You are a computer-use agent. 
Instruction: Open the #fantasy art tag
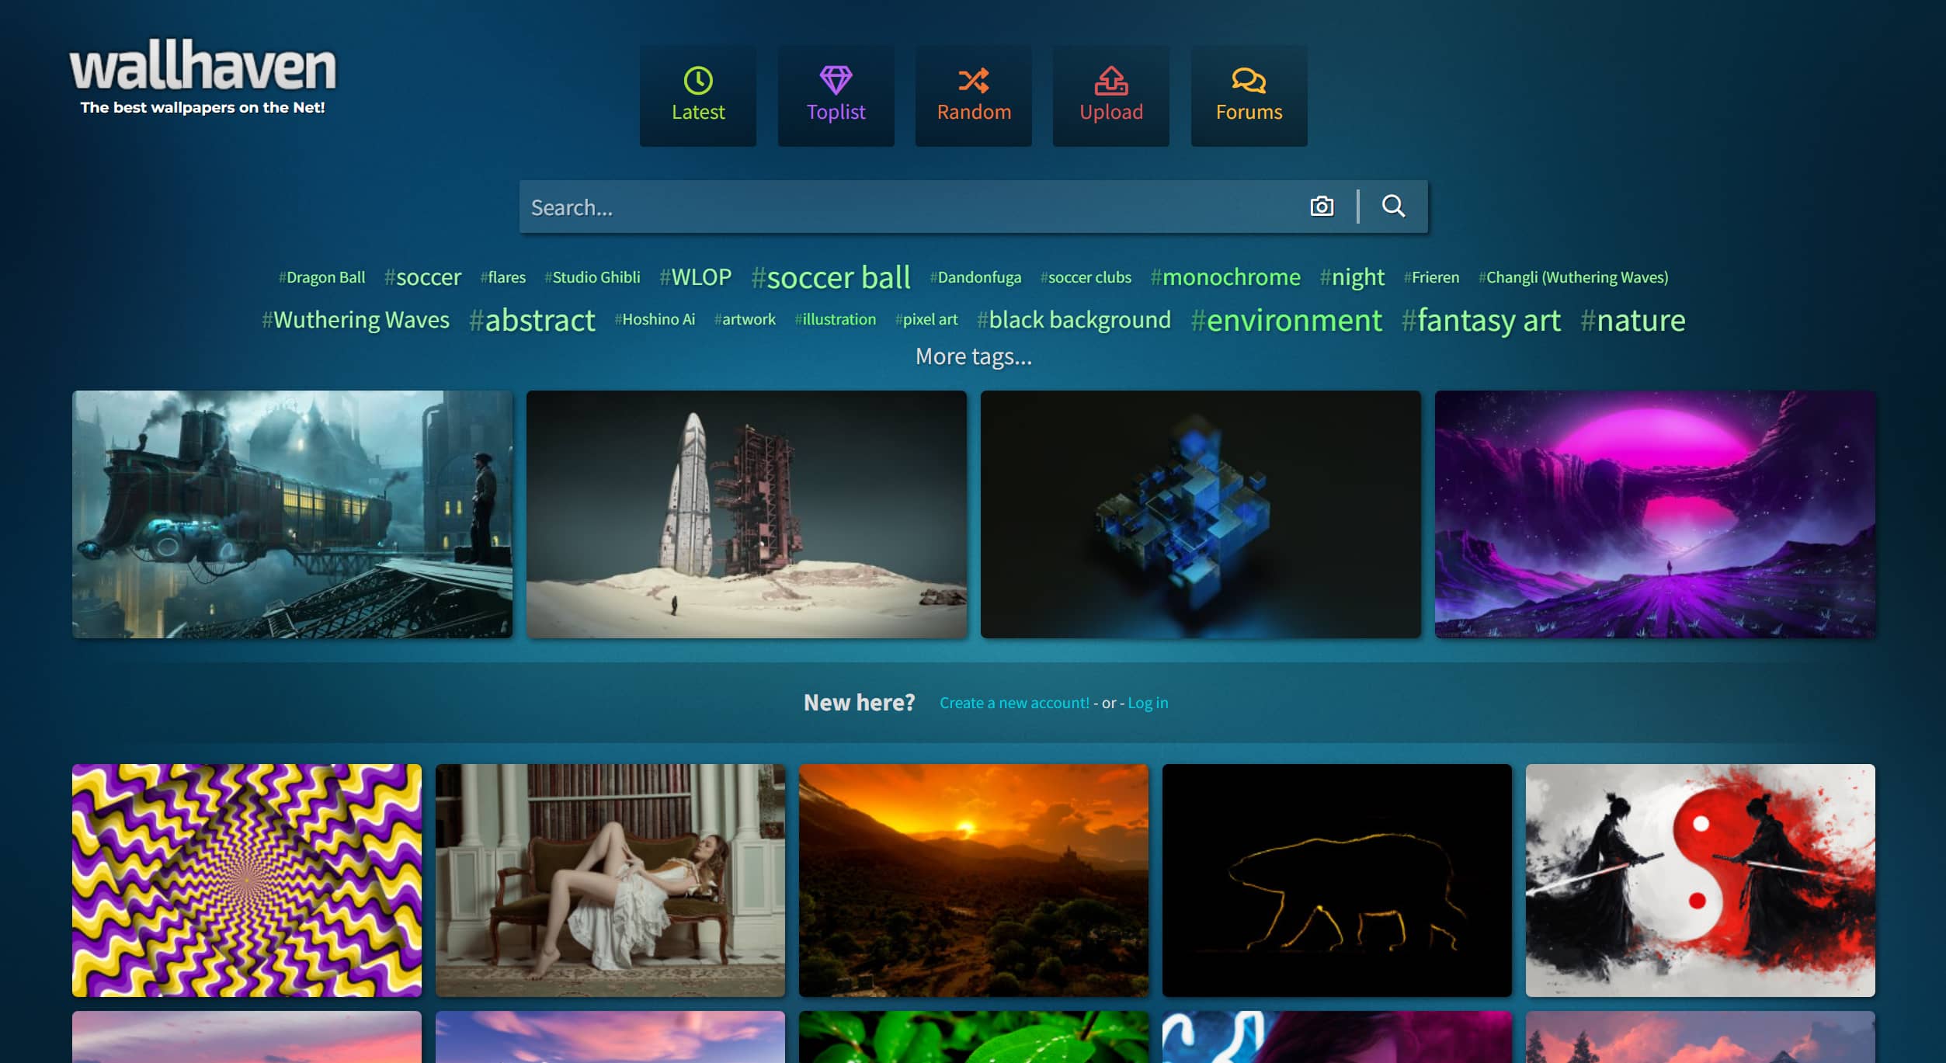[1480, 320]
